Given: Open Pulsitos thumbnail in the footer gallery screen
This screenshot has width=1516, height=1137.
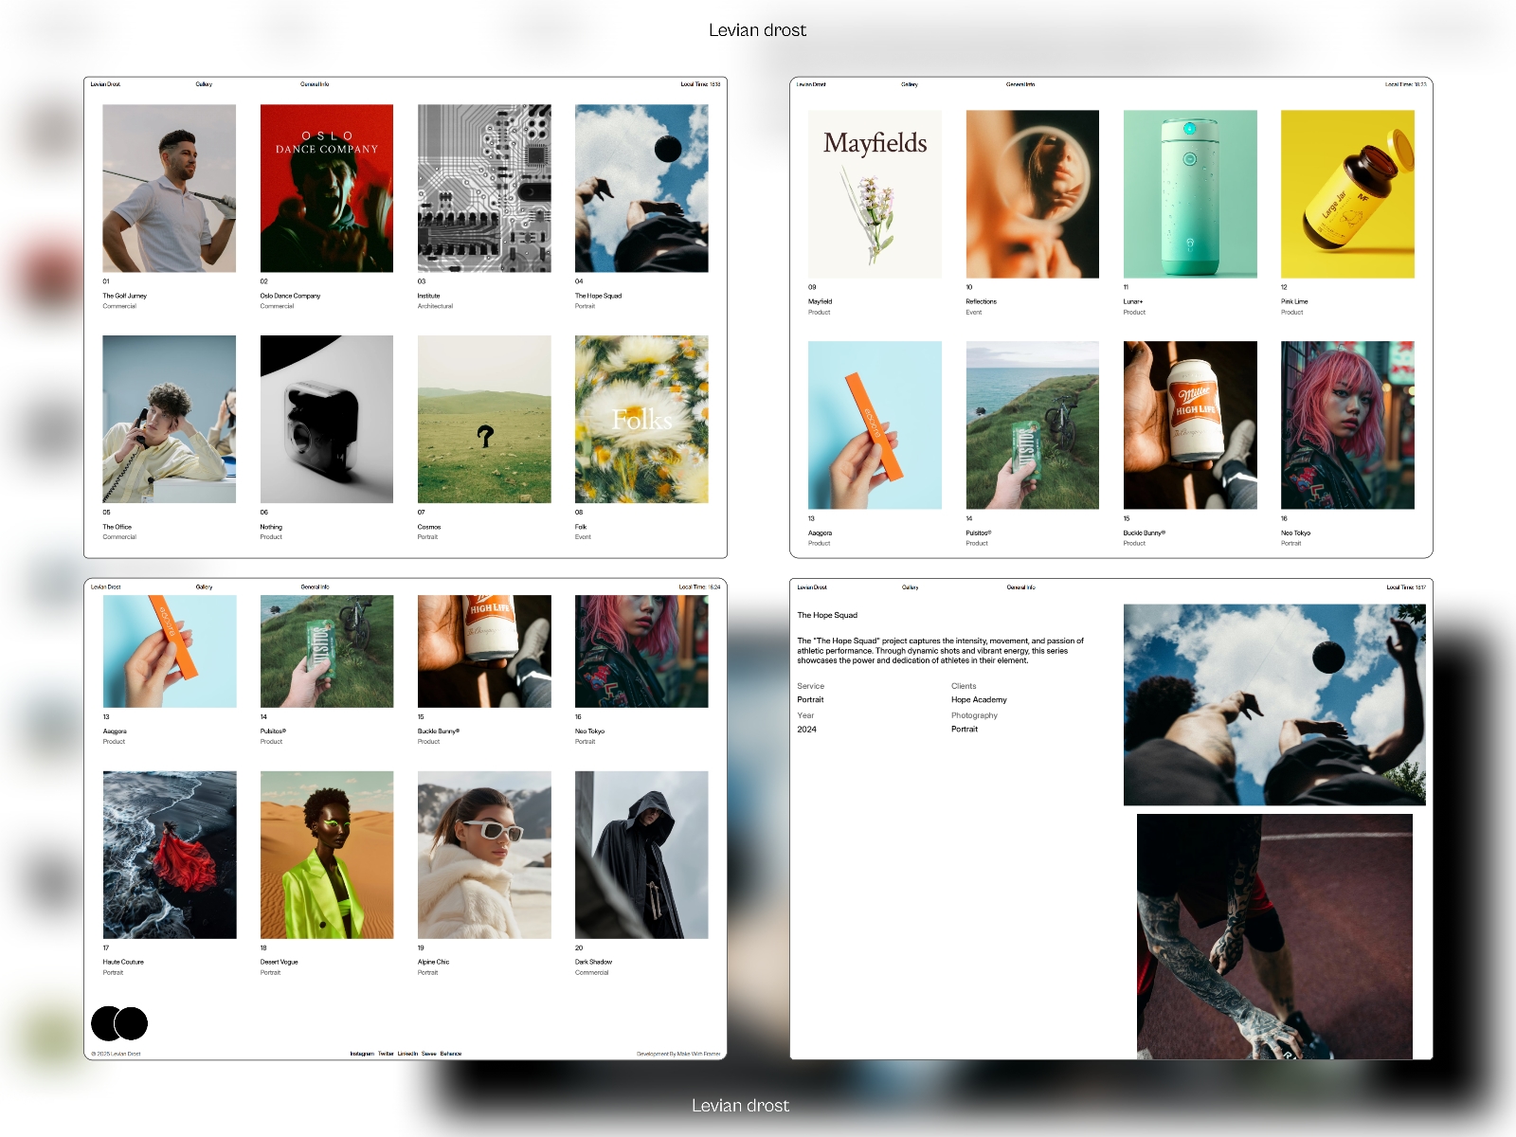Looking at the screenshot, I should tap(327, 651).
